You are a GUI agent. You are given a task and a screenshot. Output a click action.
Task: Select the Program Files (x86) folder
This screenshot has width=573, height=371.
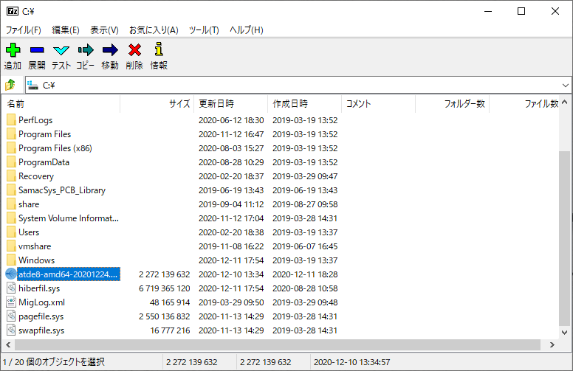click(x=55, y=148)
